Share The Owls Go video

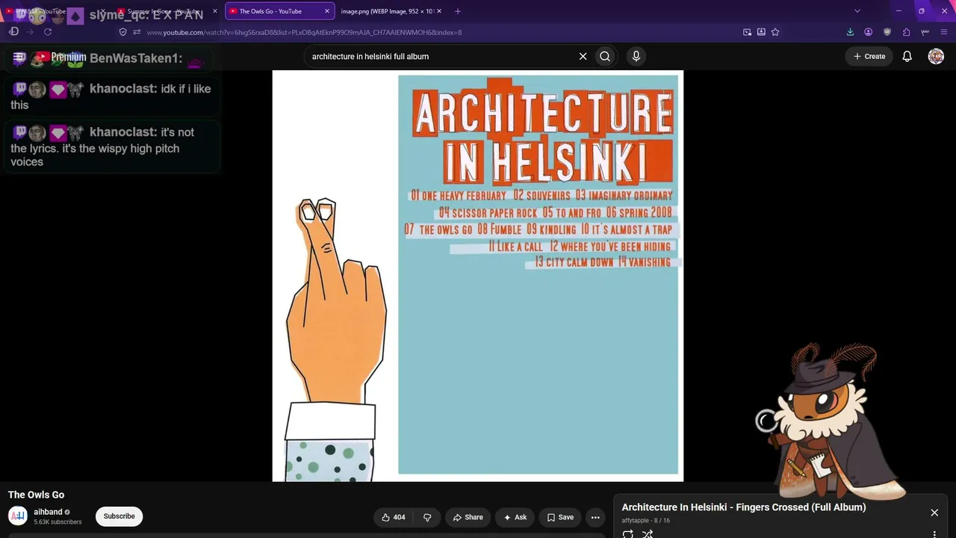[468, 517]
